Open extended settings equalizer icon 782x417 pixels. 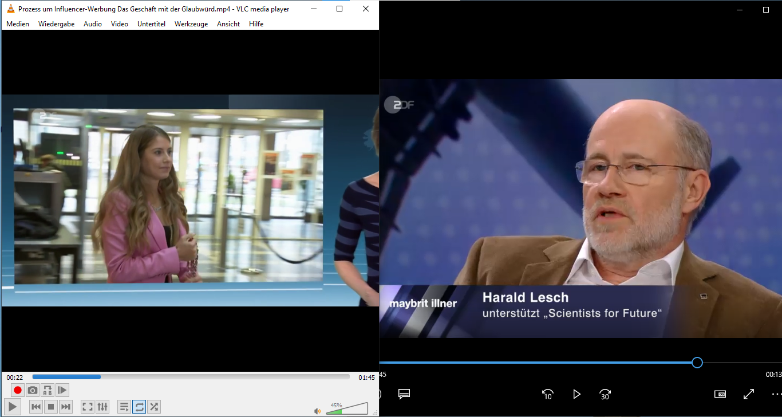(x=102, y=407)
